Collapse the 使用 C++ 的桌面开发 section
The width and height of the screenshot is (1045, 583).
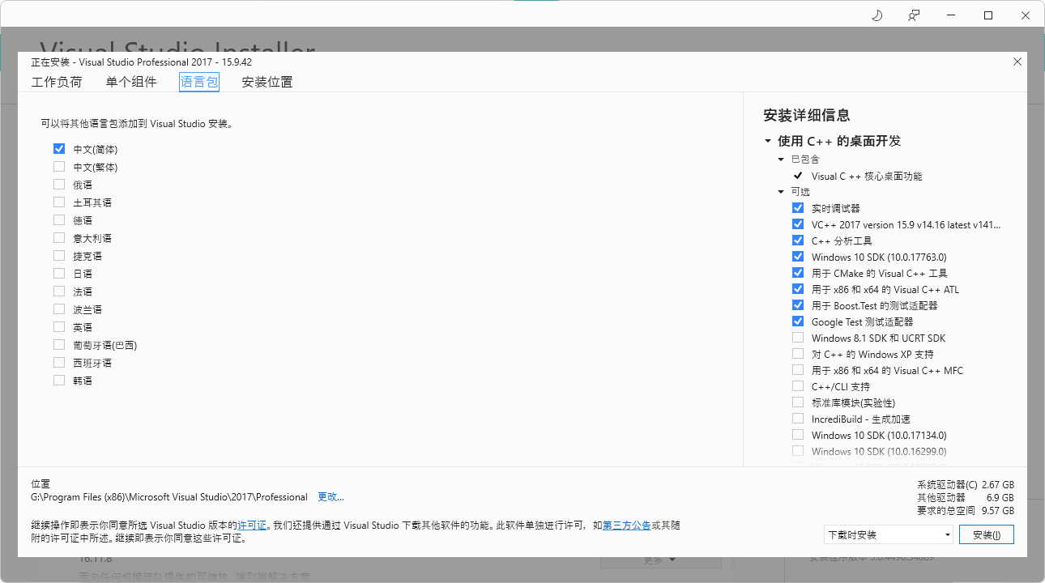click(x=768, y=141)
